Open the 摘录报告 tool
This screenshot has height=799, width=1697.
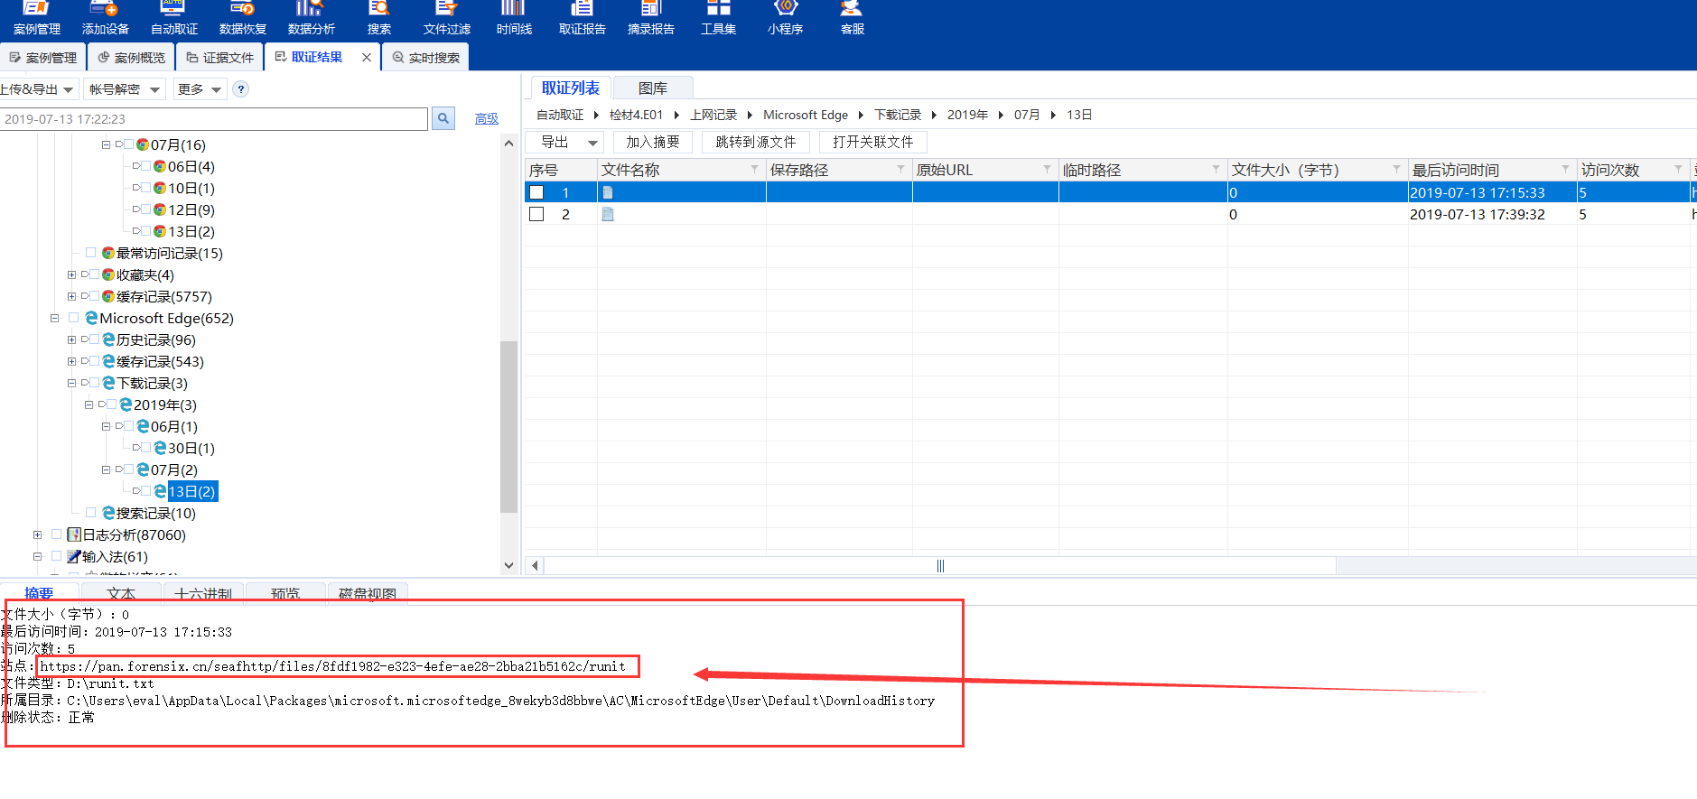point(651,18)
